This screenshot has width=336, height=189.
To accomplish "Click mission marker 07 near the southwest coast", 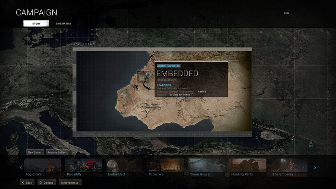I will 122,113.
